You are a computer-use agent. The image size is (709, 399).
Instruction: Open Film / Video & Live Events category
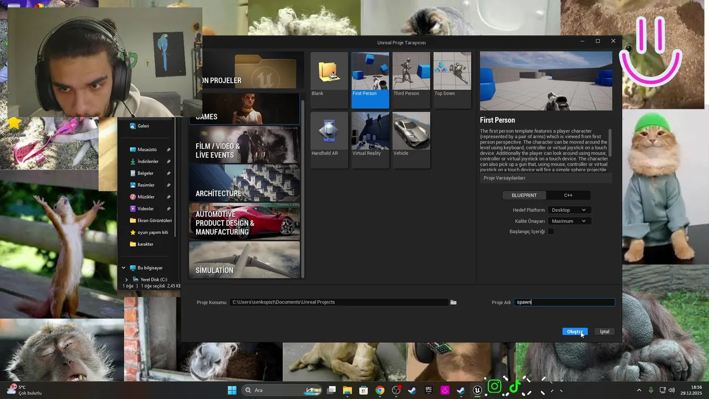point(244,145)
